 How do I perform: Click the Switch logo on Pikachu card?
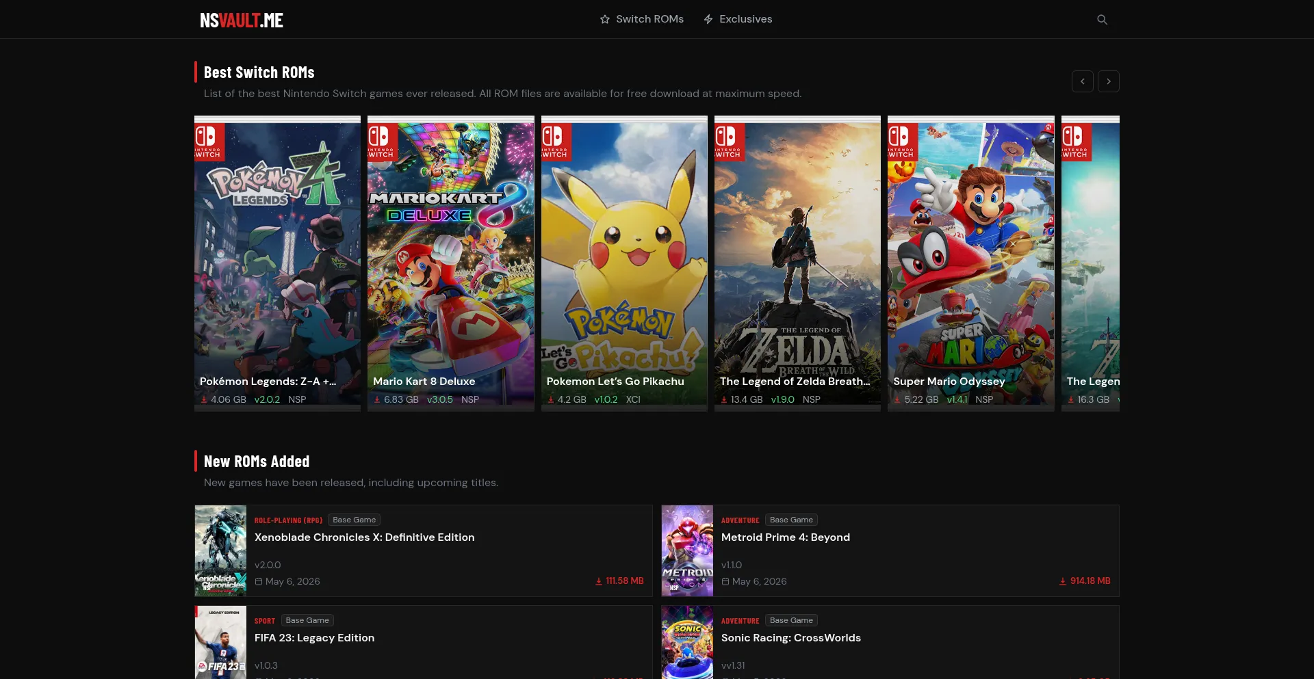pos(556,142)
